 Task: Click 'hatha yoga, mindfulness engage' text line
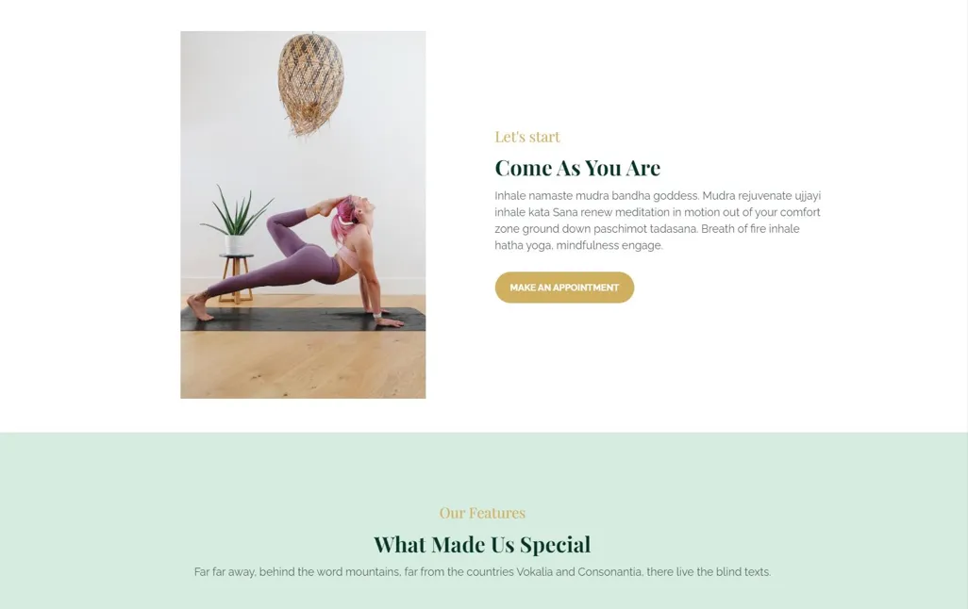pos(578,245)
